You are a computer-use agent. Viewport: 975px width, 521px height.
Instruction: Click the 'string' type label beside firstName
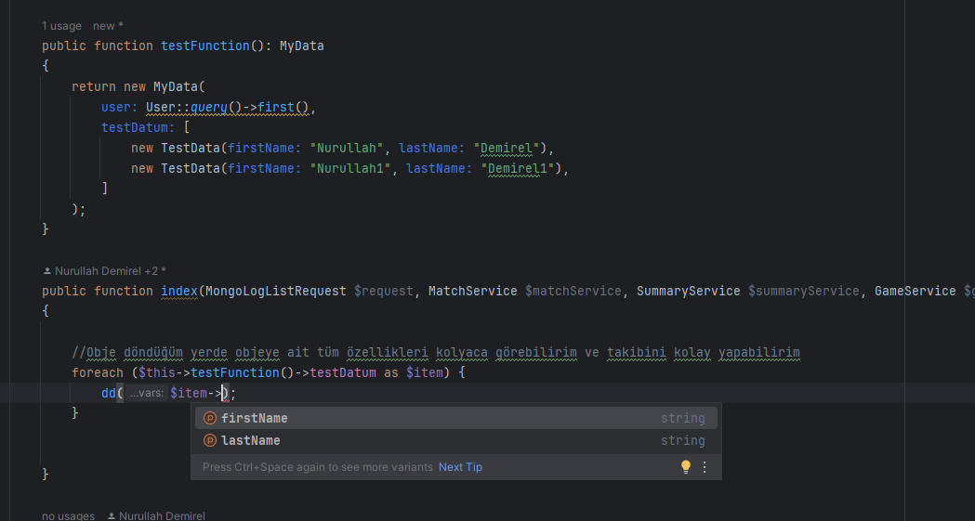[x=683, y=419]
